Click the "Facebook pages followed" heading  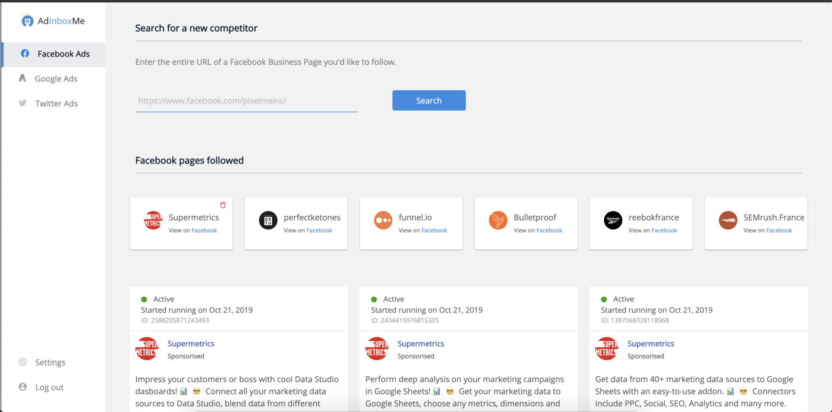coord(190,160)
